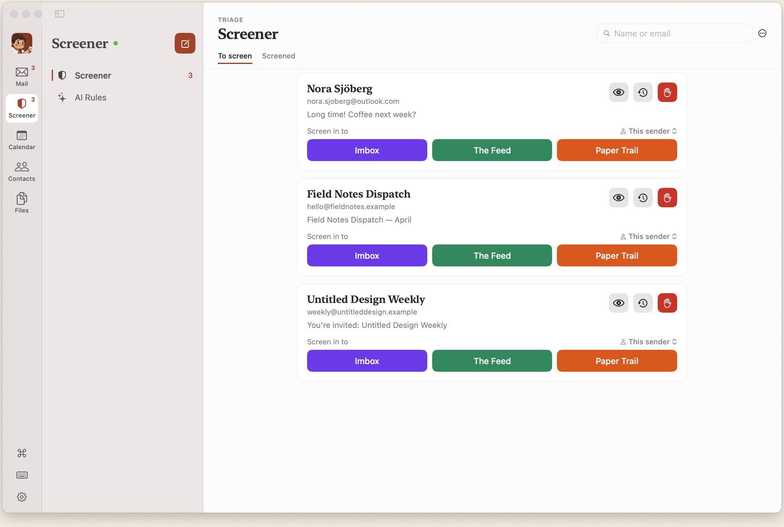784x527 pixels.
Task: Block Nora Sjöberg with red hand button
Action: coord(667,92)
